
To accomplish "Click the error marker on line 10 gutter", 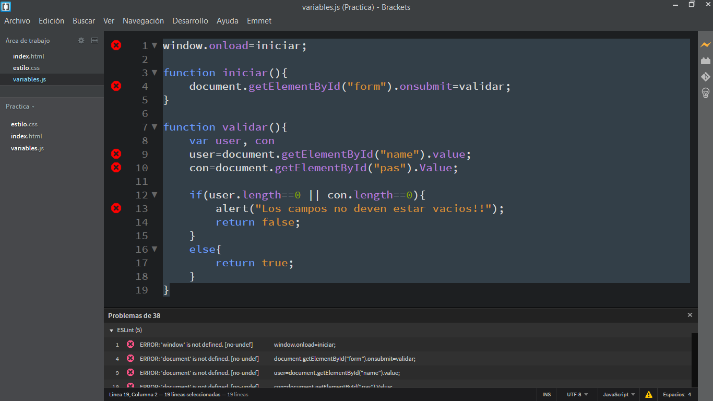I will tap(116, 168).
